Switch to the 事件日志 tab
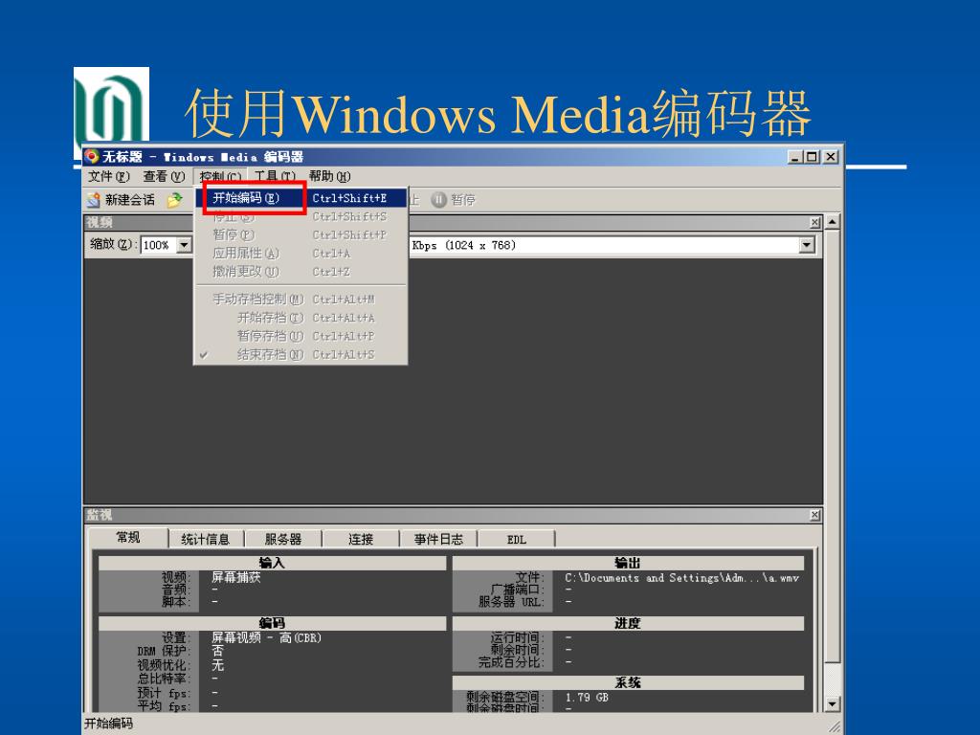Viewport: 980px width, 735px height. point(438,539)
